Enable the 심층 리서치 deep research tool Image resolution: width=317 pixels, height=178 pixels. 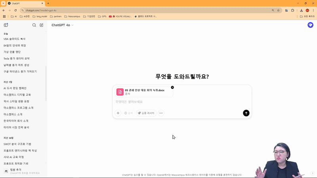click(145, 113)
